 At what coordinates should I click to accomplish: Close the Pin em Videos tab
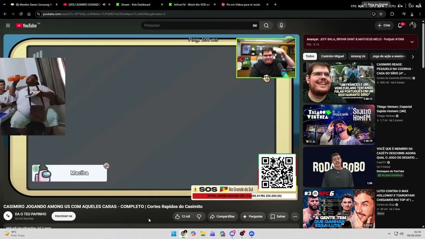coord(267,5)
